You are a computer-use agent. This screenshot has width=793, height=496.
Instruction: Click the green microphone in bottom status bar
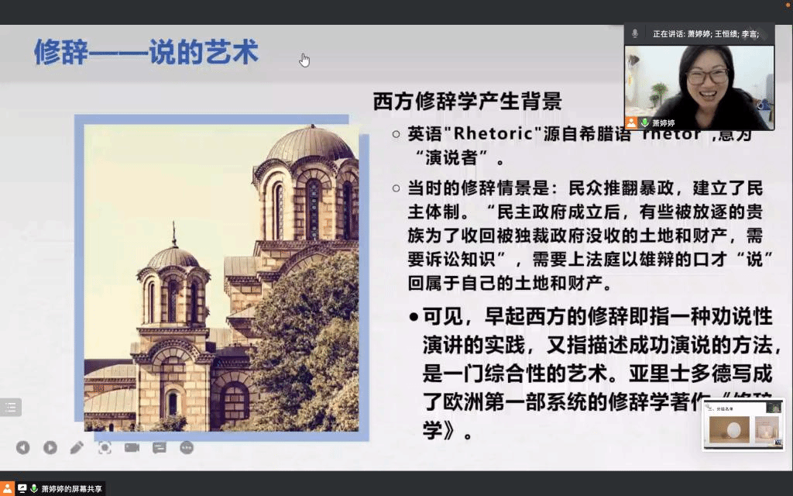point(34,488)
